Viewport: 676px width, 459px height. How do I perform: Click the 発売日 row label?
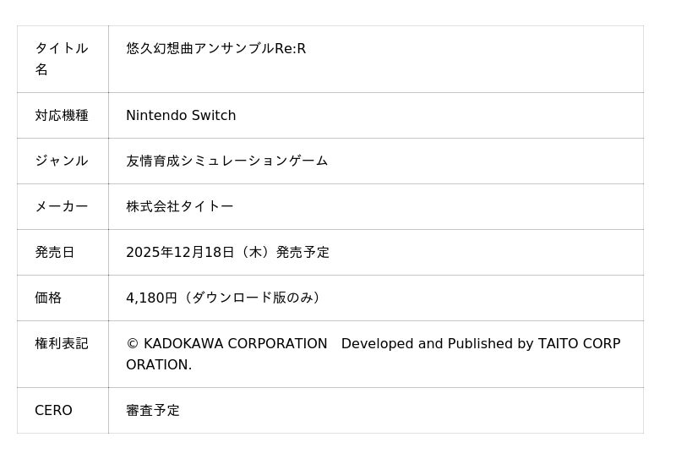(54, 253)
